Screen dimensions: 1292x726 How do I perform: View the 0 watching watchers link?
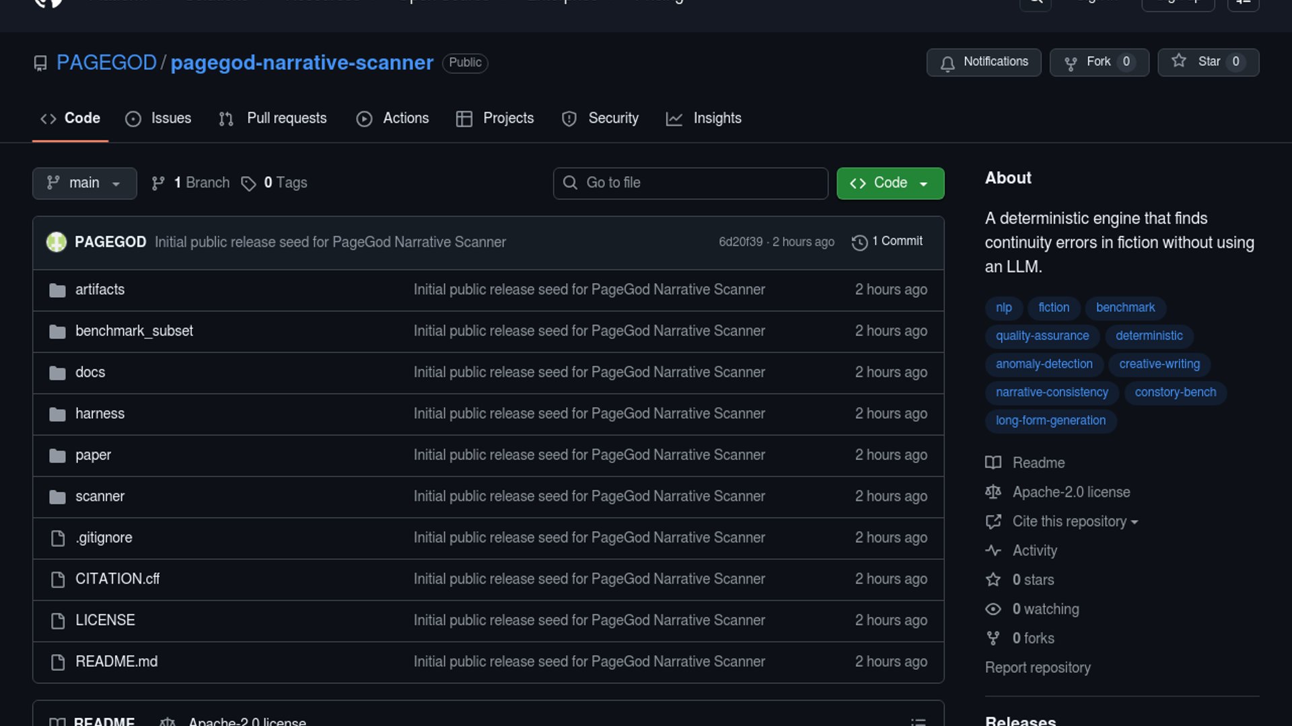1045,609
